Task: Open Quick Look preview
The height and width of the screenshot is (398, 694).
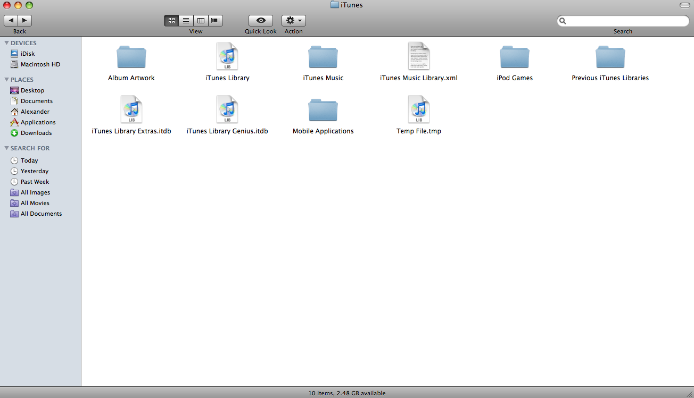Action: pyautogui.click(x=261, y=21)
